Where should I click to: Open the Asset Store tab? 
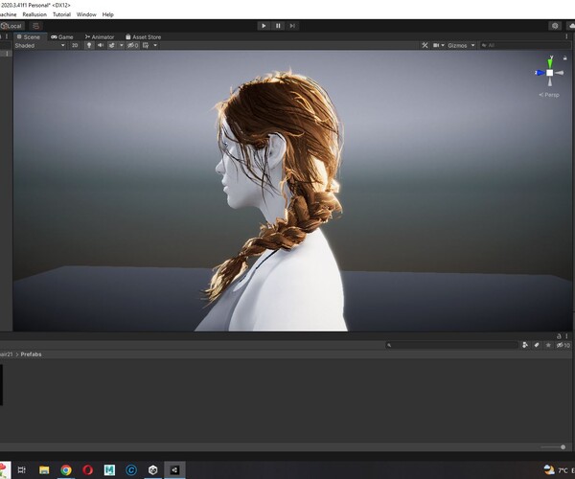pos(144,37)
